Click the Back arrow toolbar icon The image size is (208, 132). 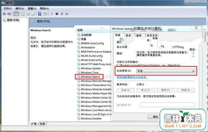point(4,14)
